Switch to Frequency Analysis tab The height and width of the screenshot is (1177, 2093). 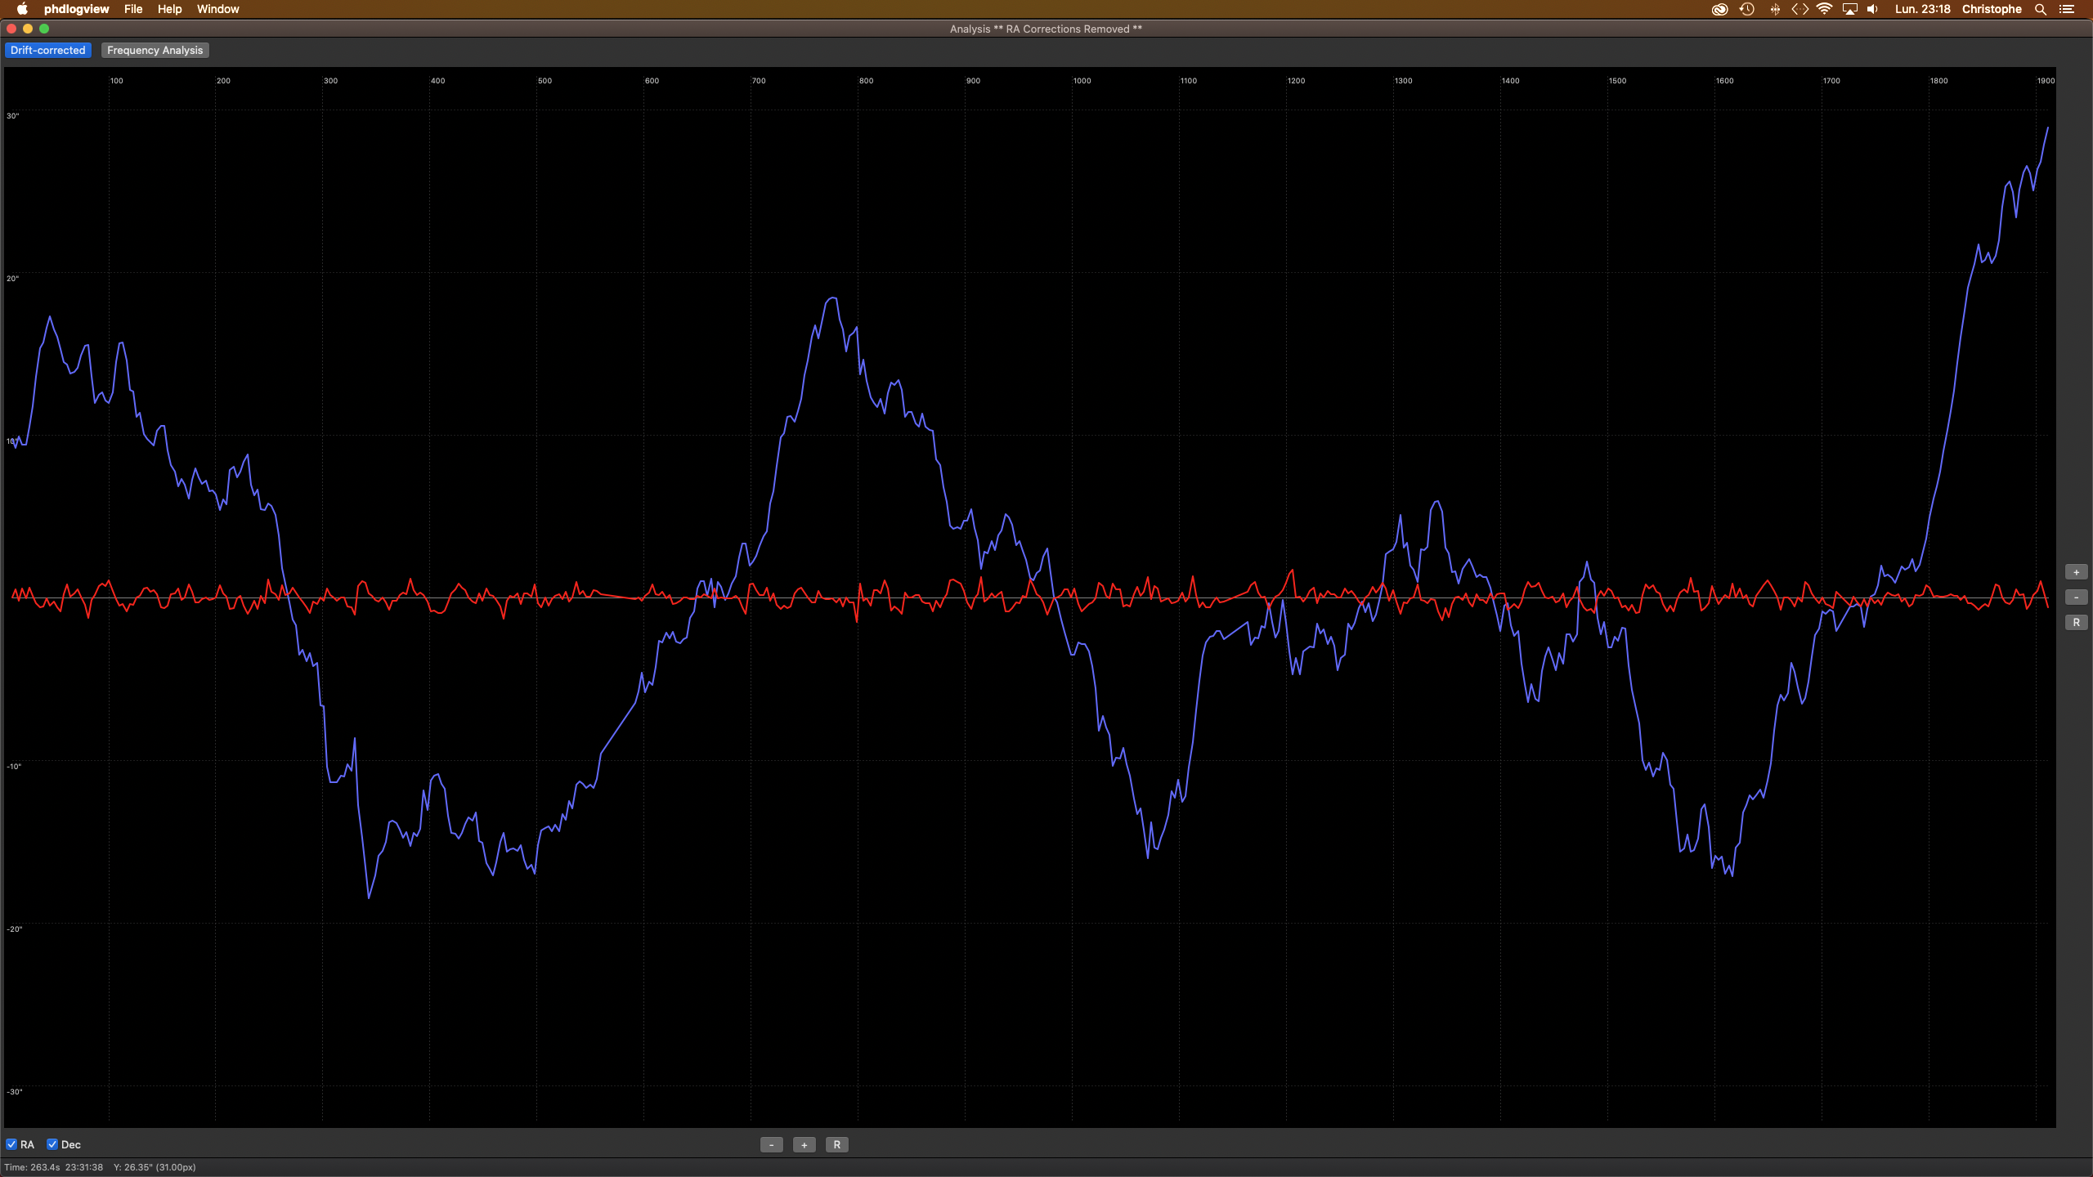pyautogui.click(x=155, y=50)
